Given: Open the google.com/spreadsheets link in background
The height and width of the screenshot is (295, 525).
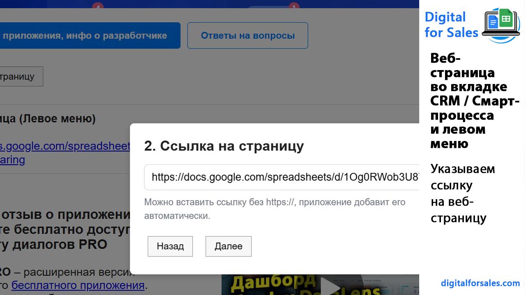Looking at the screenshot, I should (x=66, y=146).
